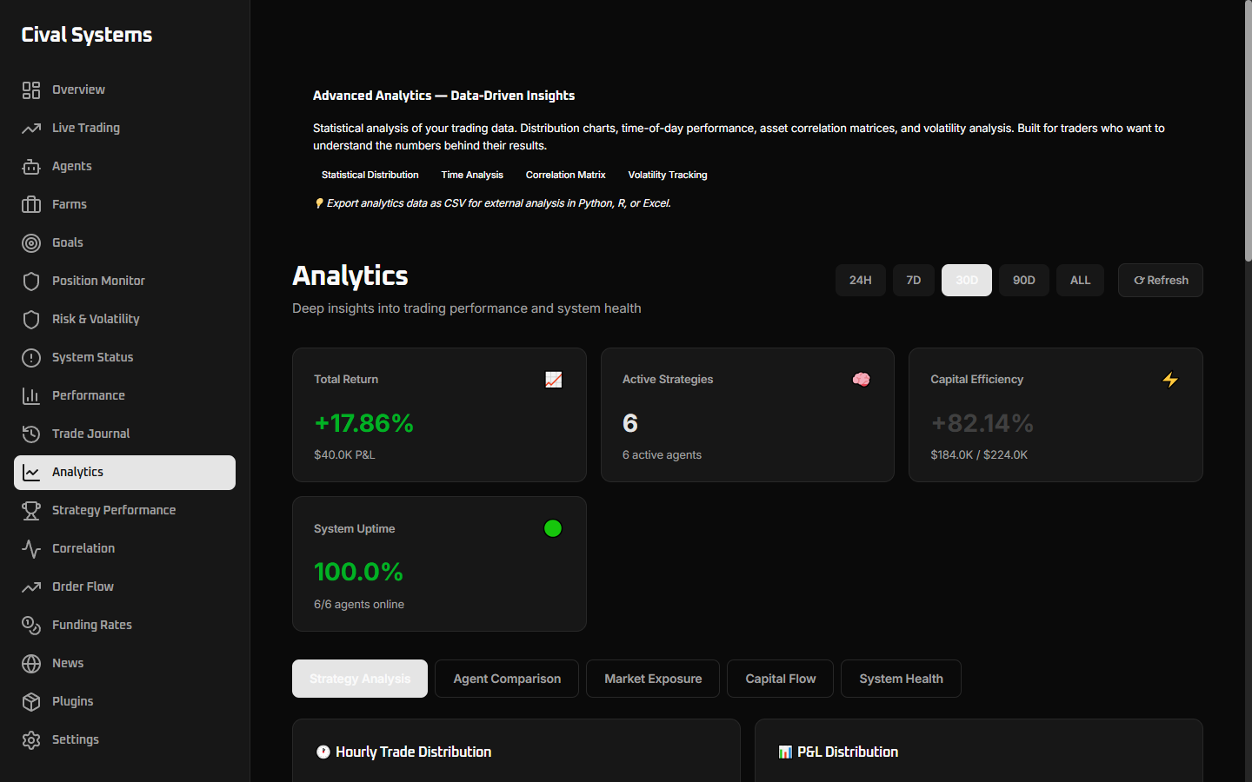Switch to System Health tab
The height and width of the screenshot is (782, 1252).
click(901, 679)
